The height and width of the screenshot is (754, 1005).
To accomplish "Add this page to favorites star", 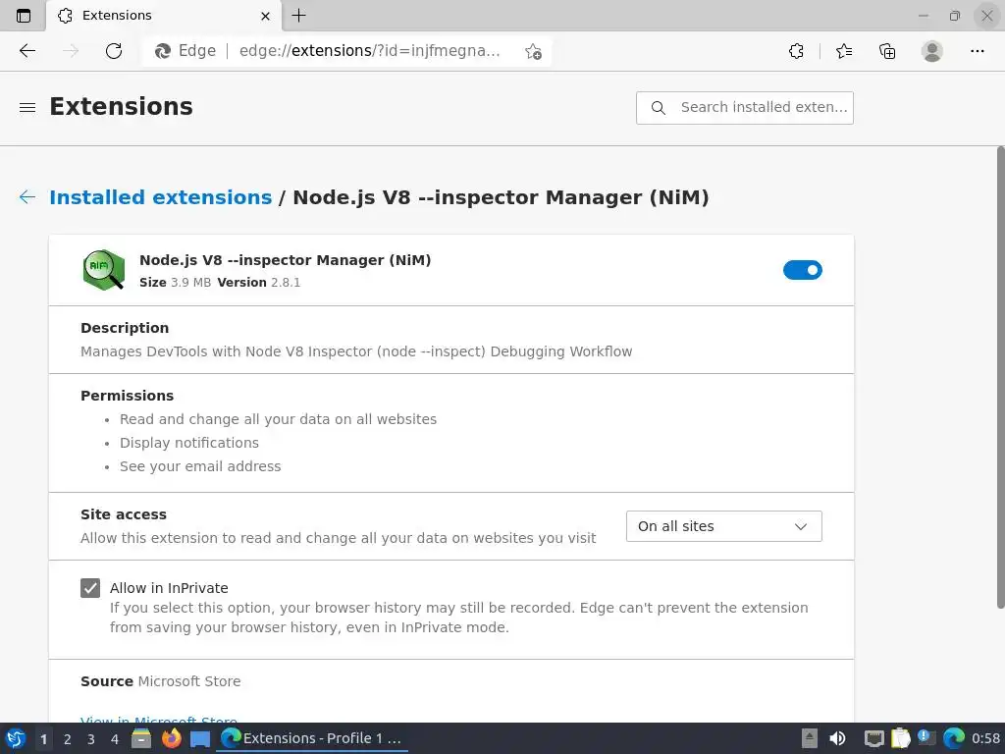I will pos(533,51).
